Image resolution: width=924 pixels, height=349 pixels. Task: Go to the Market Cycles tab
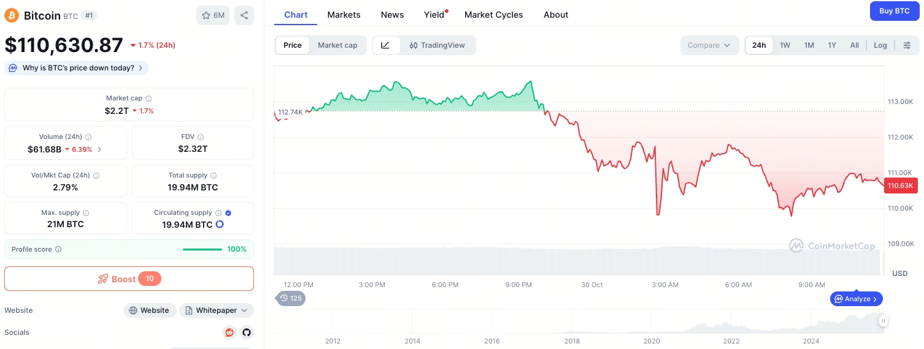[493, 15]
